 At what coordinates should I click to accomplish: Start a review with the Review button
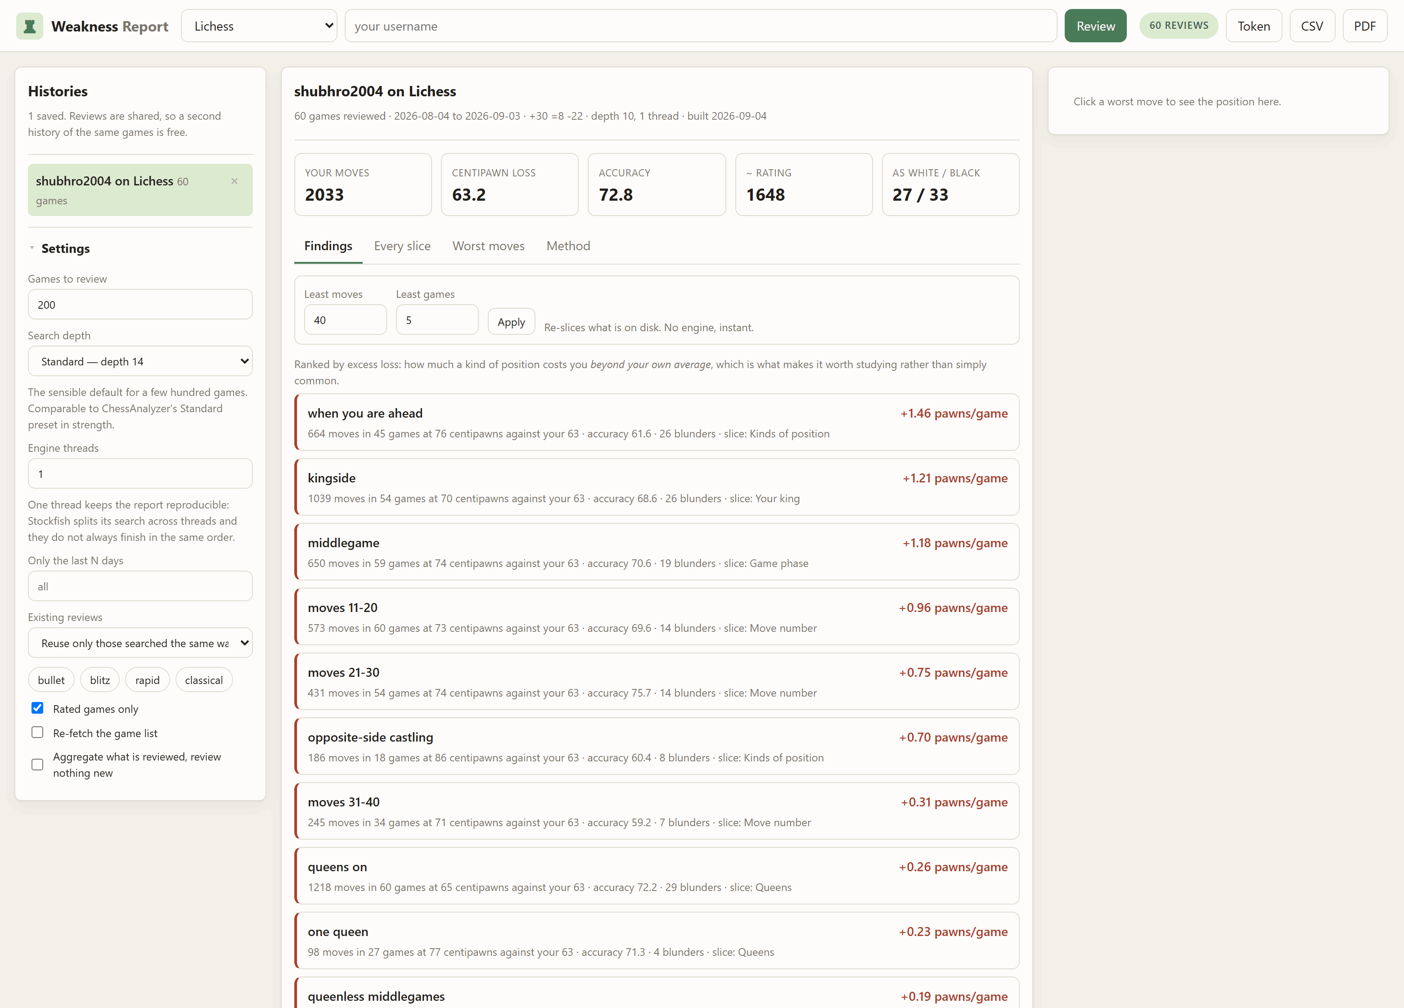point(1095,26)
